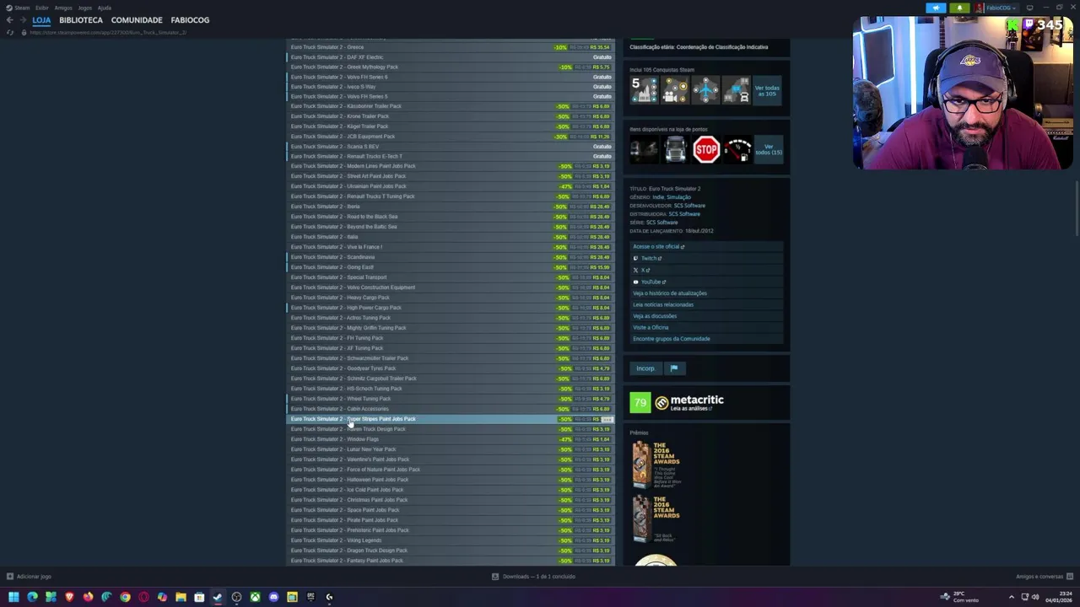This screenshot has height=607, width=1080.
Task: Click the Incorp. embed button
Action: click(645, 368)
